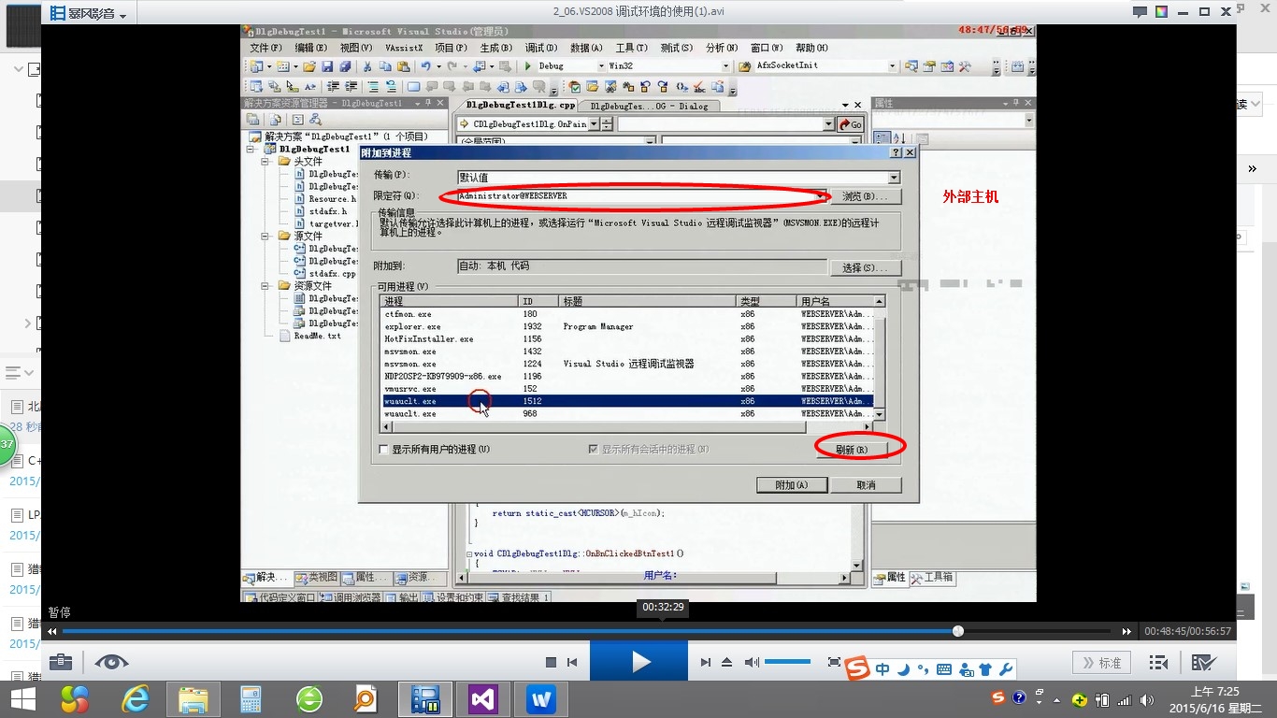Resume the paused video with the play button
1277x718 pixels.
coord(639,663)
